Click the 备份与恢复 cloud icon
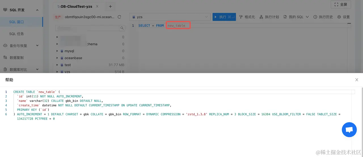Screen dimensions: 363x157 5,46
